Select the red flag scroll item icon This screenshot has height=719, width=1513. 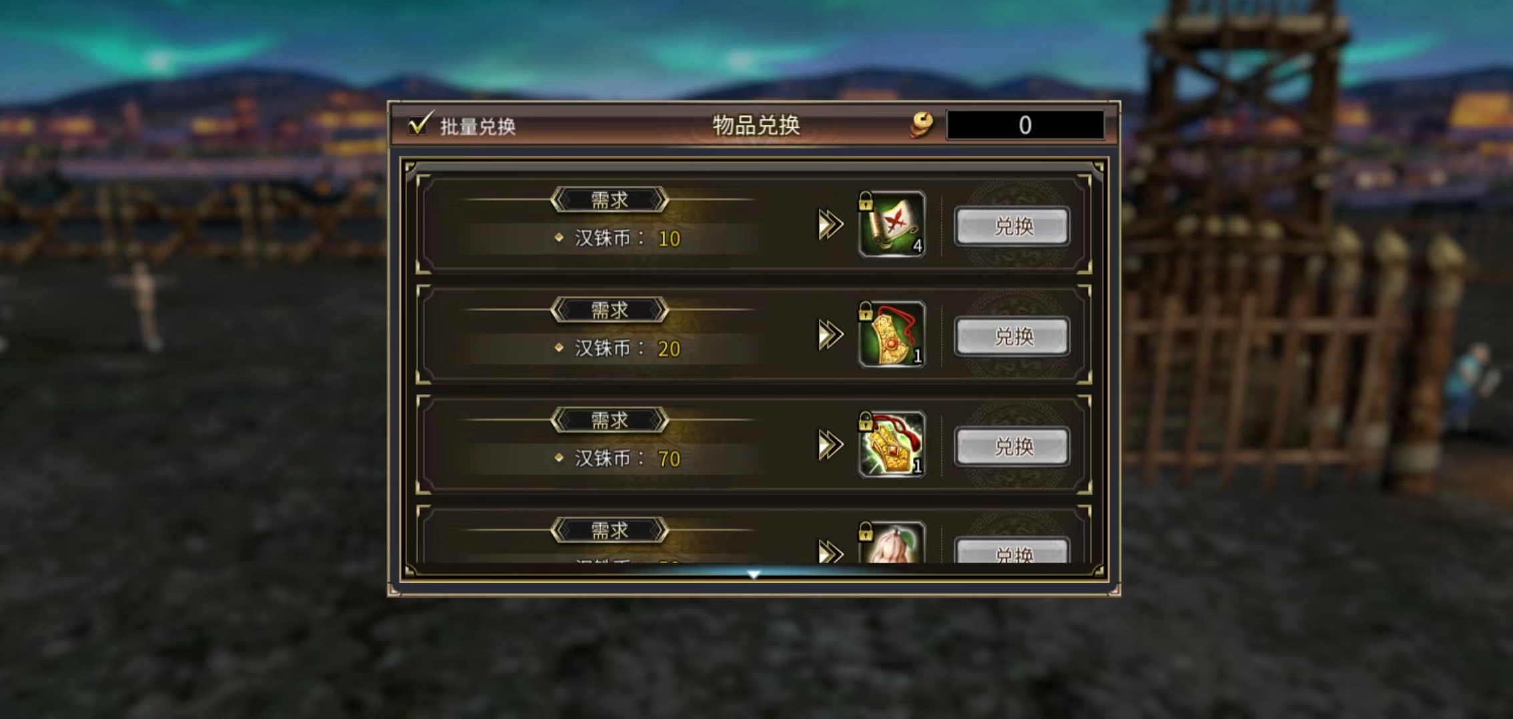(892, 225)
